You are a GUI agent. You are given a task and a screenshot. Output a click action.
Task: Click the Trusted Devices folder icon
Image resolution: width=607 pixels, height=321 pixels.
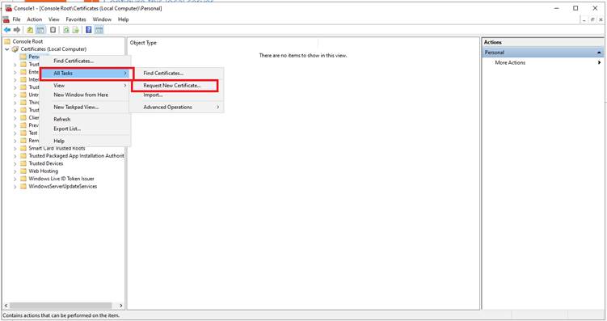[x=23, y=163]
